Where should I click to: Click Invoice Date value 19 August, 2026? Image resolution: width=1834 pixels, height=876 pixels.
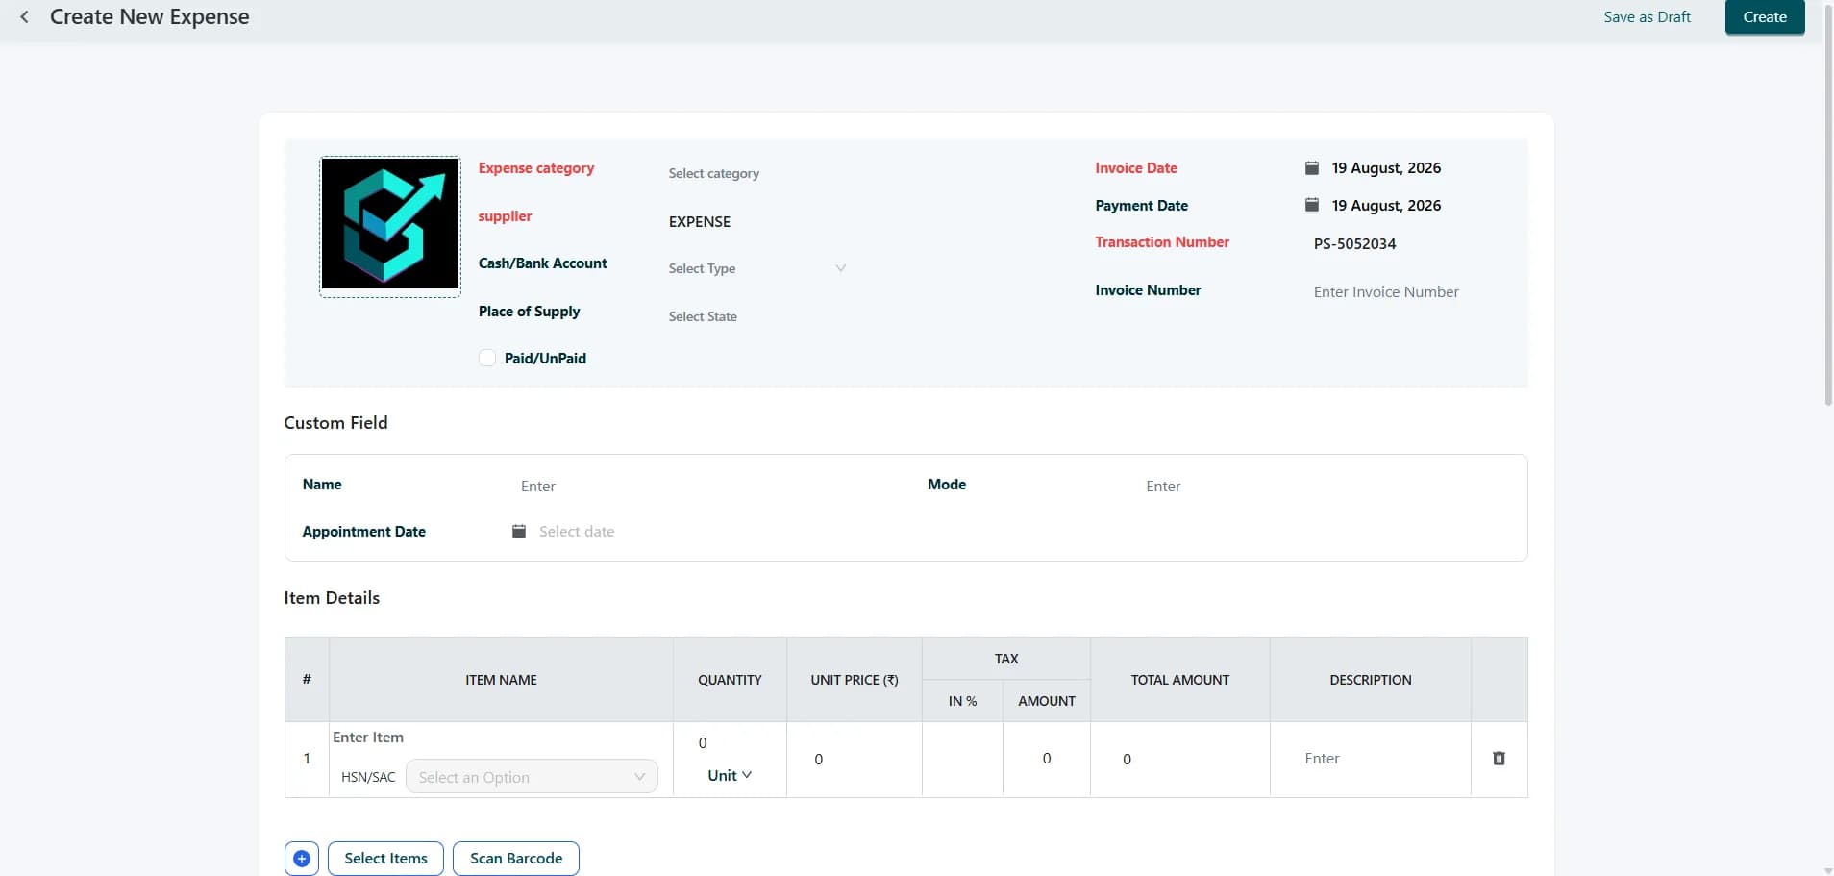tap(1386, 168)
